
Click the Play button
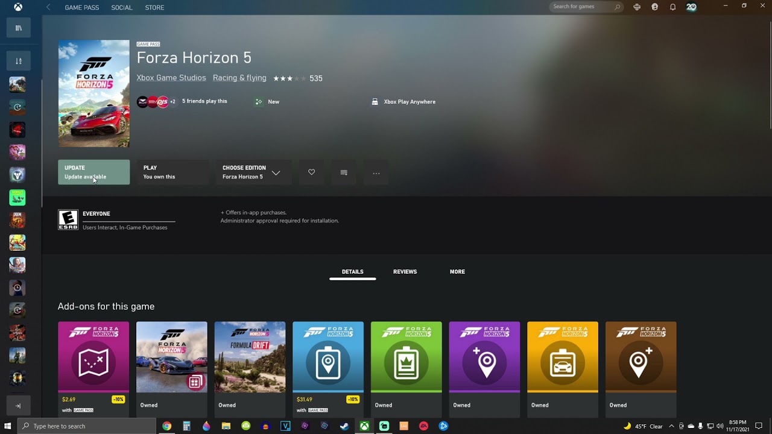172,172
